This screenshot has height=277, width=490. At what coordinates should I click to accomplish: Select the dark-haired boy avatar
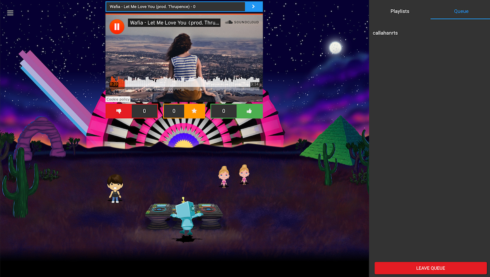(115, 188)
